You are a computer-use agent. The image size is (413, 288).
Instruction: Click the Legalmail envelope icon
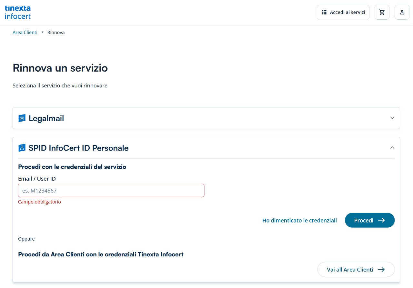pyautogui.click(x=22, y=118)
